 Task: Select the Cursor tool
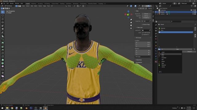click(3, 15)
